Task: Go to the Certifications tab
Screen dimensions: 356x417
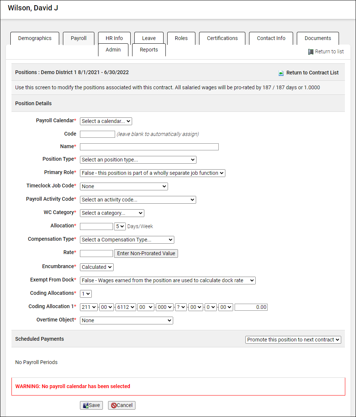Action: pos(222,38)
